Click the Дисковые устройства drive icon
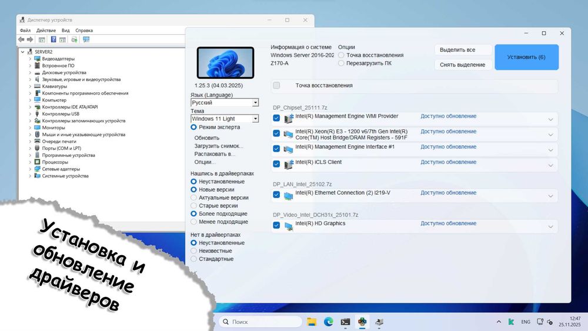Viewport: 588px width, 331px height. 37,72
